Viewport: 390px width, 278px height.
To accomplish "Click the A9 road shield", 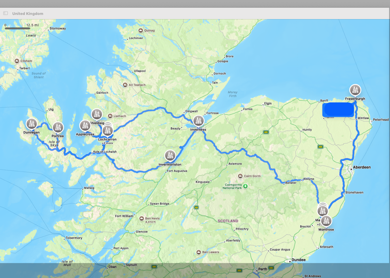I will pos(196,207).
